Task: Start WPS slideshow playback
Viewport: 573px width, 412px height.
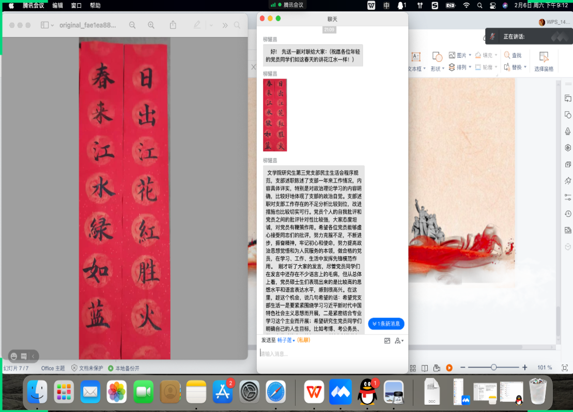Action: click(x=449, y=368)
